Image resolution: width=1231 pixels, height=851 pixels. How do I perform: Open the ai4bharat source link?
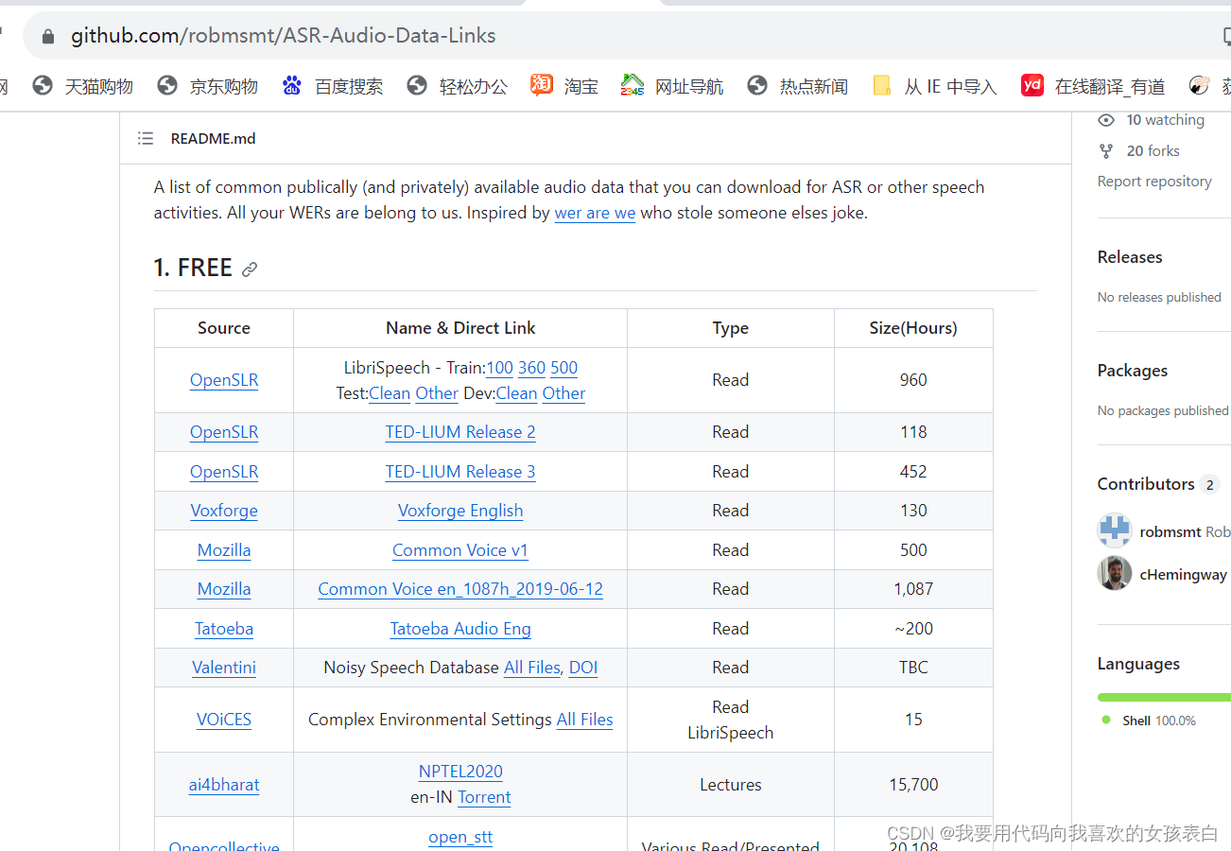(224, 785)
